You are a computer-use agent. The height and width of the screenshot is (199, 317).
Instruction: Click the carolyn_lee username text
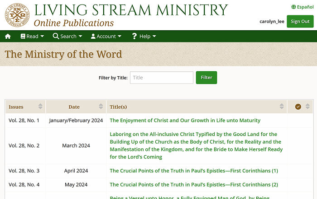pyautogui.click(x=272, y=21)
